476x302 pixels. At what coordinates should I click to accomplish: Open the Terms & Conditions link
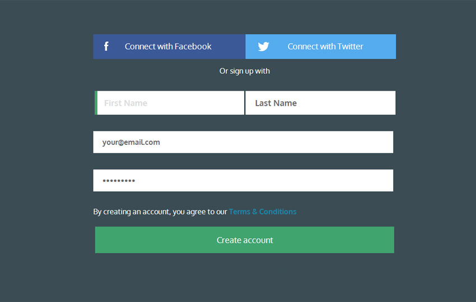[263, 211]
